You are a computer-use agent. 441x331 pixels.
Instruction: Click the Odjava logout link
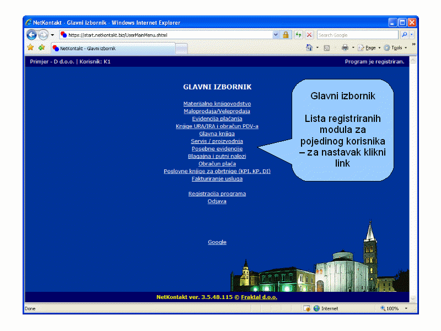(217, 201)
